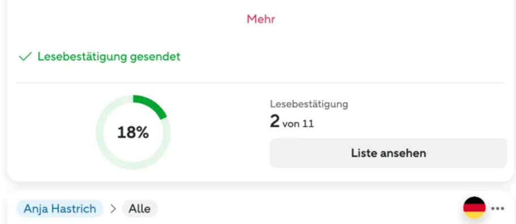The image size is (516, 224).
Task: Open the read-receipt list via Liste ansehen
Action: pos(388,153)
